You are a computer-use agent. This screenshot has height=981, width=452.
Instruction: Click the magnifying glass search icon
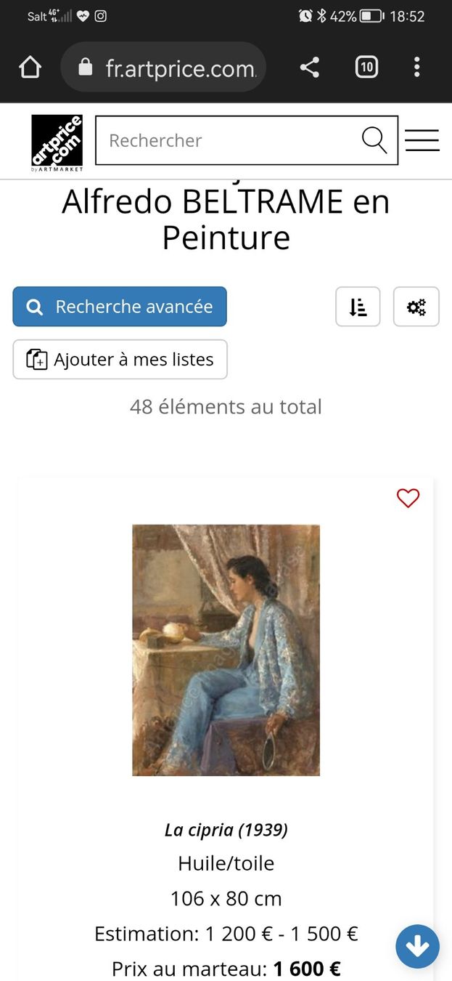pos(374,140)
